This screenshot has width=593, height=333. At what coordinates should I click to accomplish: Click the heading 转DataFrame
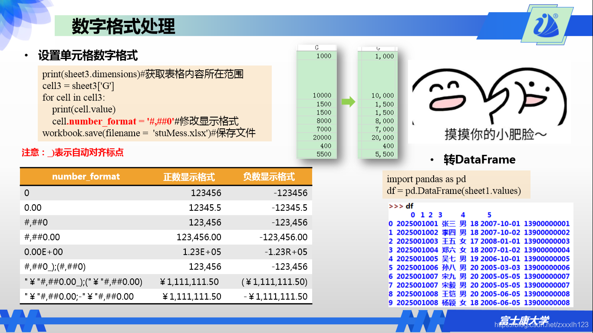coord(480,160)
